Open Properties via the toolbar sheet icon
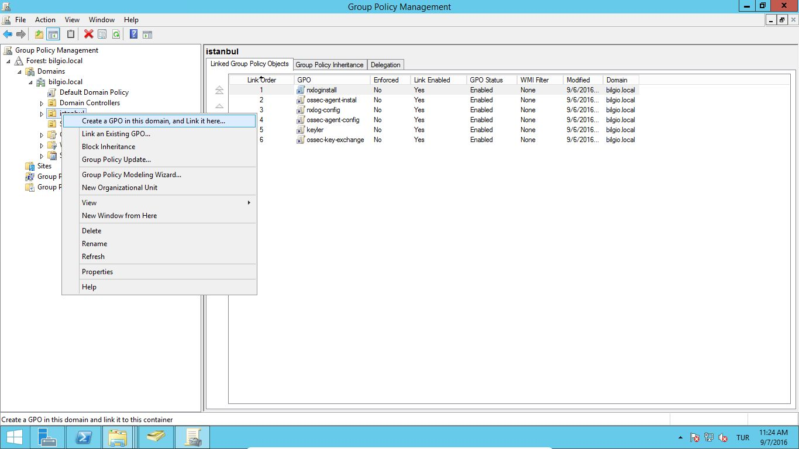 102,34
